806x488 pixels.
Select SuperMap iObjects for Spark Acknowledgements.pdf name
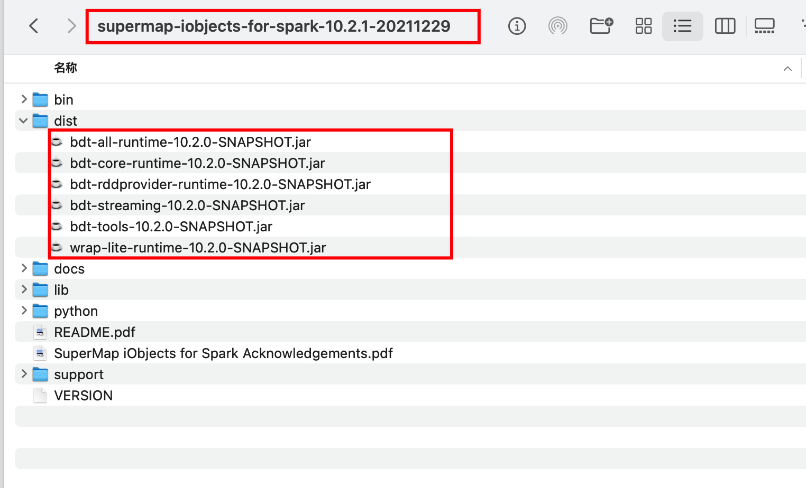click(224, 353)
